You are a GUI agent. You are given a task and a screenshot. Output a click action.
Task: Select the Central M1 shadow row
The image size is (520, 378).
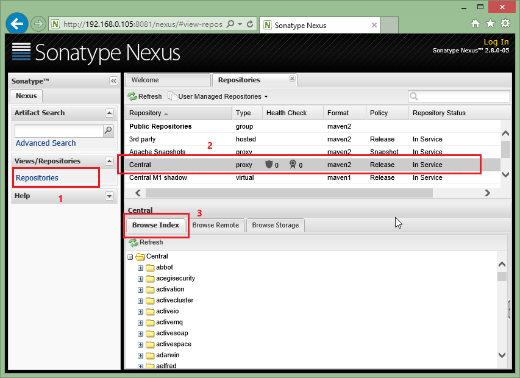(313, 178)
